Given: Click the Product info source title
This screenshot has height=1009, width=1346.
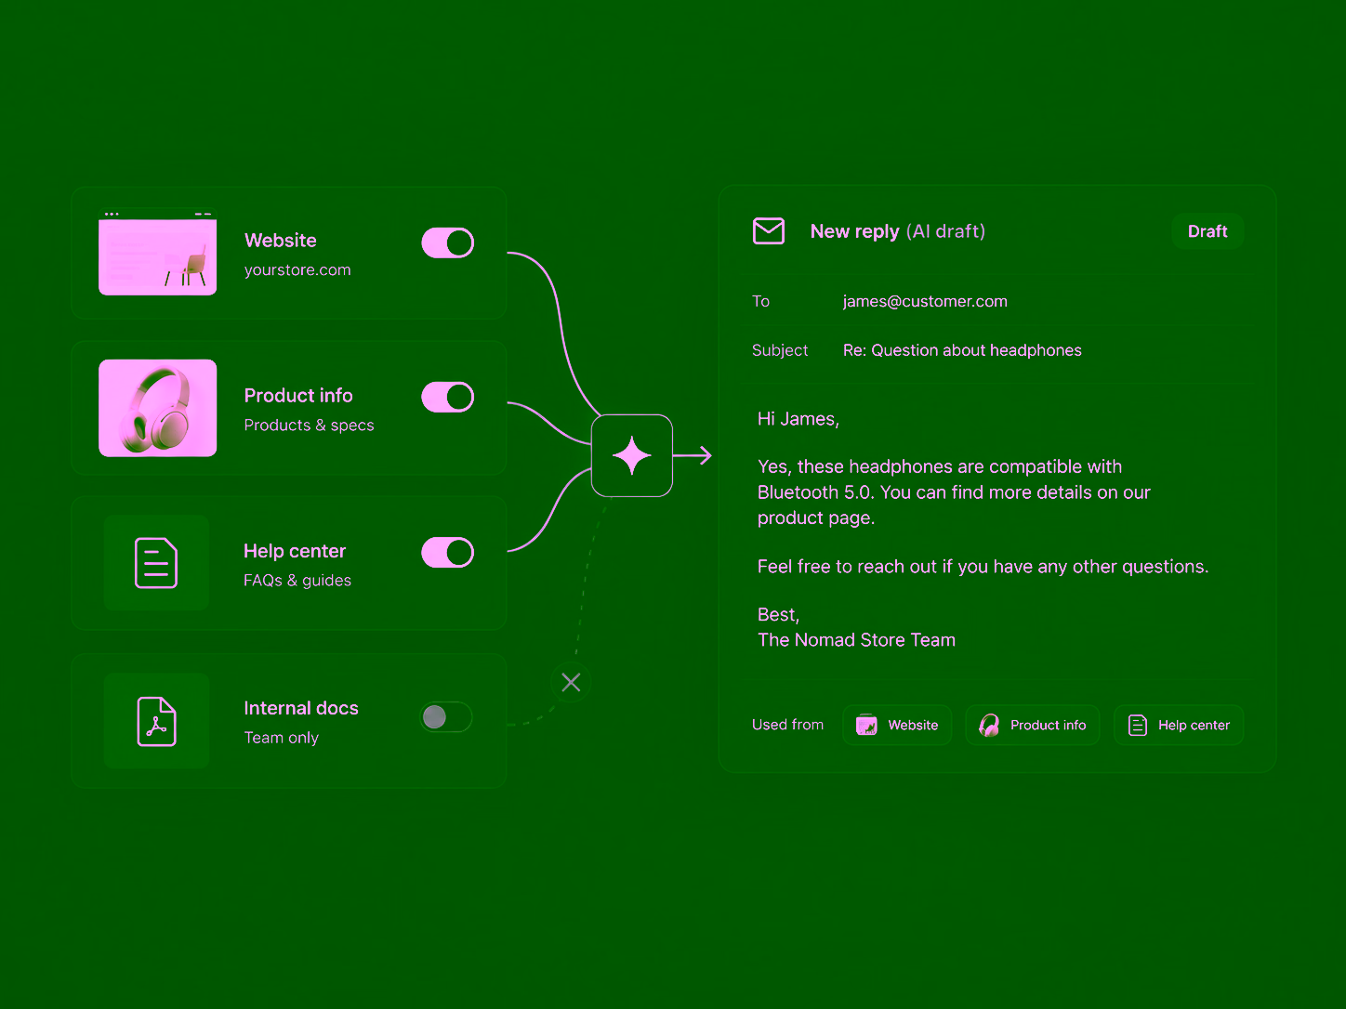Looking at the screenshot, I should coord(298,396).
